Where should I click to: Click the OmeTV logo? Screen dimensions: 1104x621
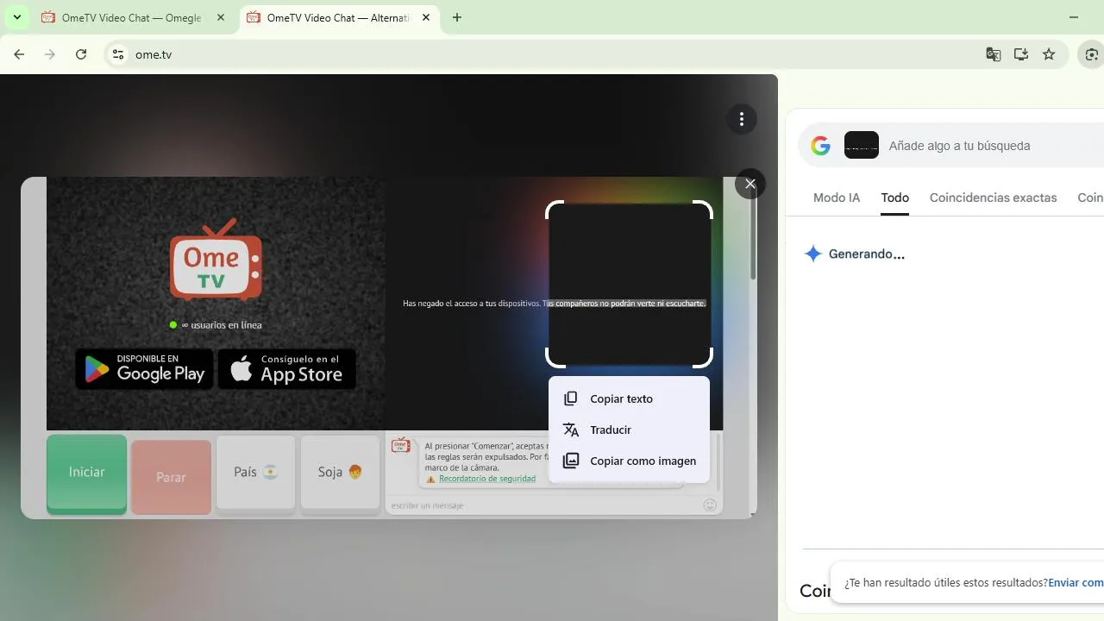coord(216,260)
